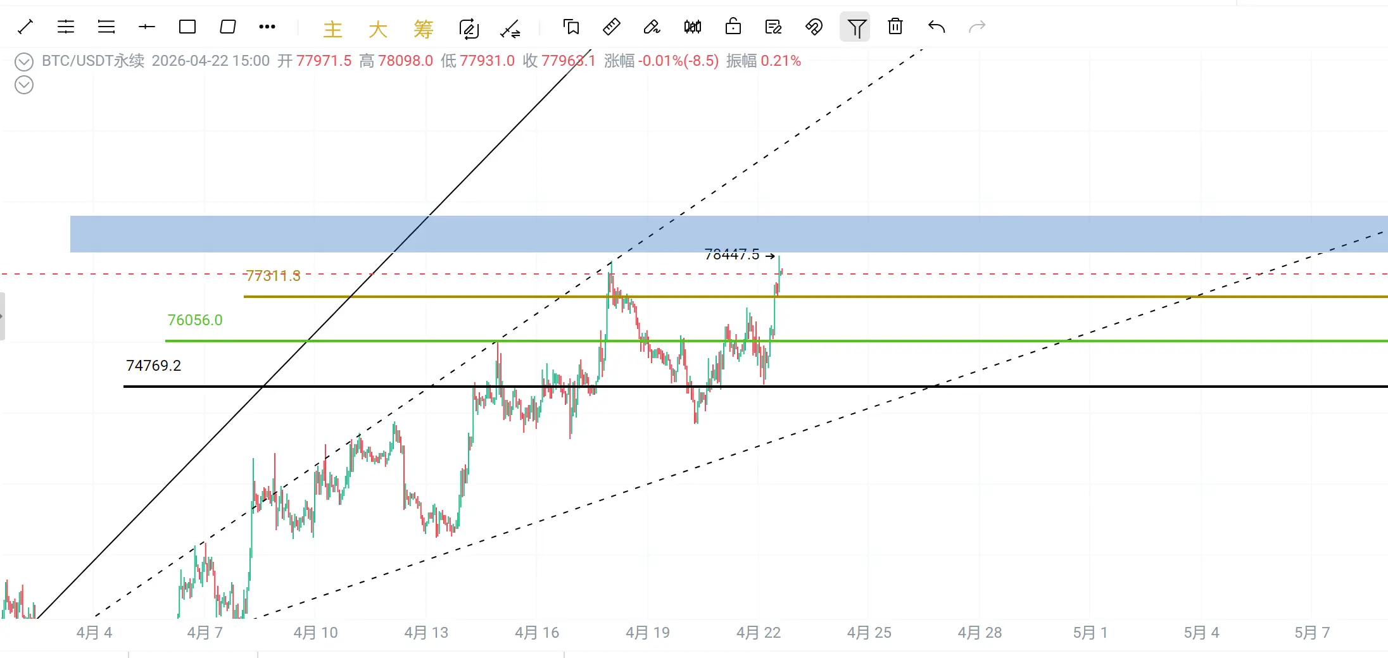The image size is (1388, 658).
Task: Select the black 74769.2 price label
Action: 154,366
